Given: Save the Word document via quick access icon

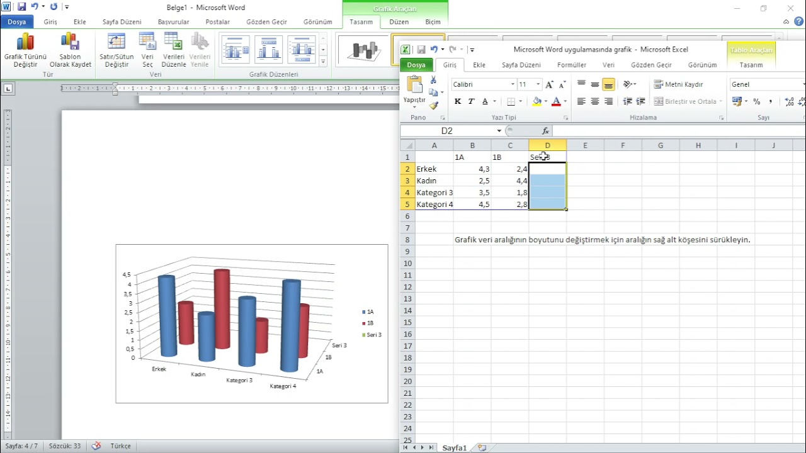Looking at the screenshot, I should click(x=21, y=7).
